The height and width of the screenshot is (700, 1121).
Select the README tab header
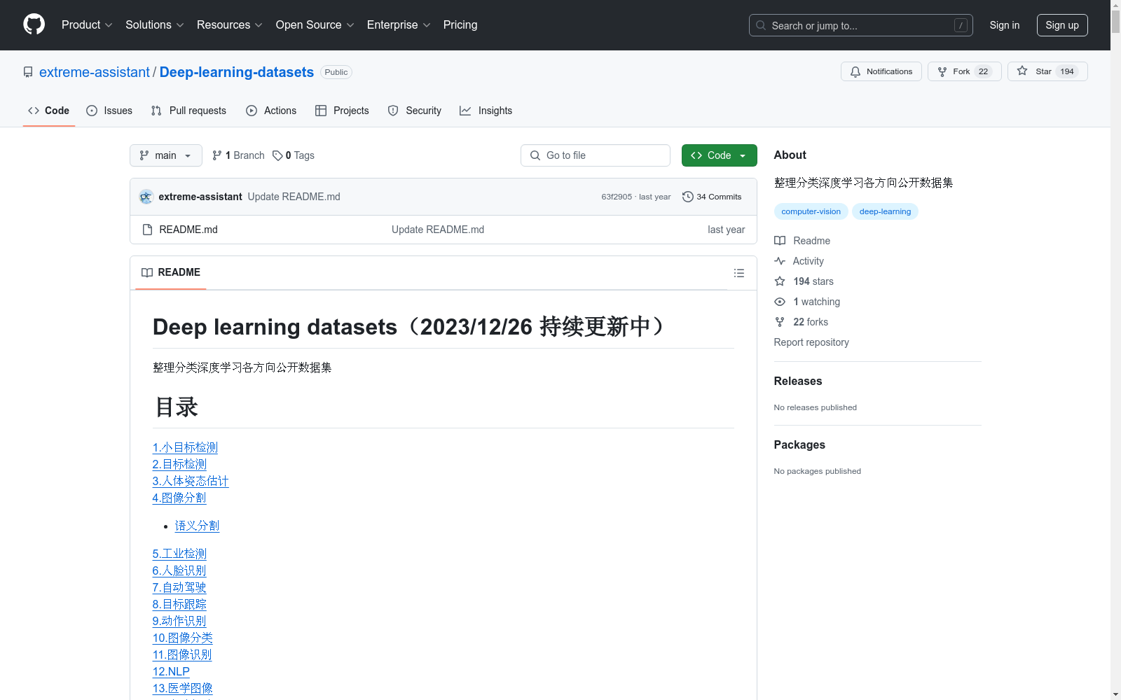[171, 272]
